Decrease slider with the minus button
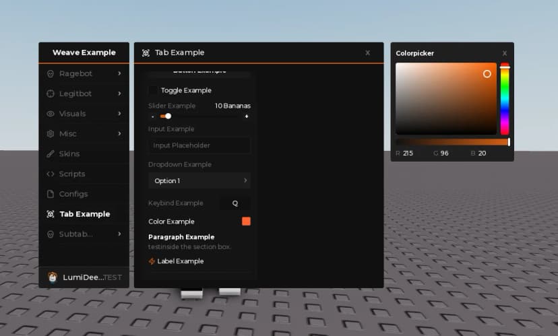The height and width of the screenshot is (336, 558). click(x=153, y=116)
